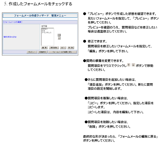Image resolution: width=161 pixels, height=145 pixels.
Task: Click the コピー (copy) button
Action: click(x=63, y=48)
